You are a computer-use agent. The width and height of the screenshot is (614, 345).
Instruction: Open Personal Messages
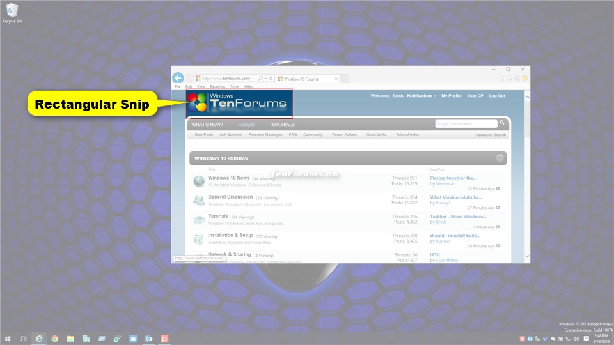[x=265, y=135]
